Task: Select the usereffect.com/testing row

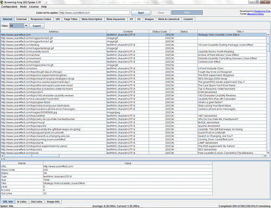Action: [x=134, y=45]
